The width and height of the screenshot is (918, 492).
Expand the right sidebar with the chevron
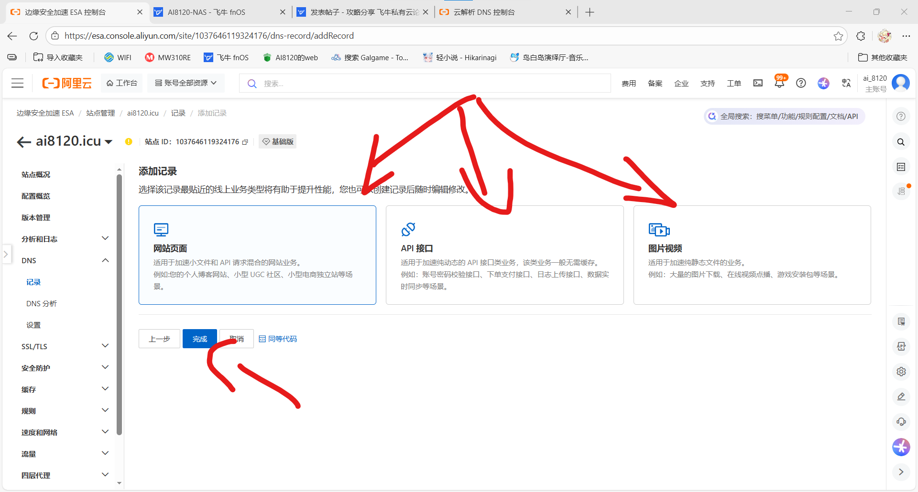coord(901,472)
